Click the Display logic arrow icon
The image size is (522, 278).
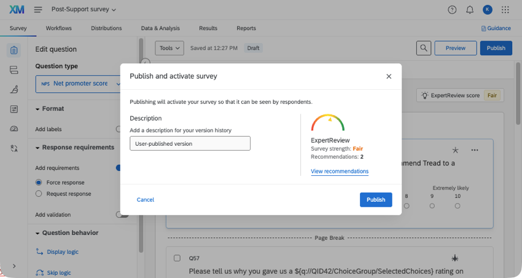tap(40, 252)
